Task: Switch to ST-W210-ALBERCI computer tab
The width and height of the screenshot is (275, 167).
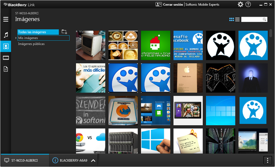Action: [25, 161]
